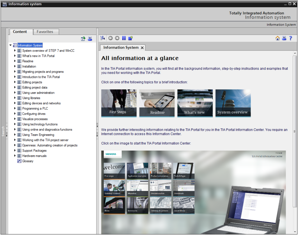The height and width of the screenshot is (235, 298).
Task: Open the First Steps image tile
Action: point(119,103)
